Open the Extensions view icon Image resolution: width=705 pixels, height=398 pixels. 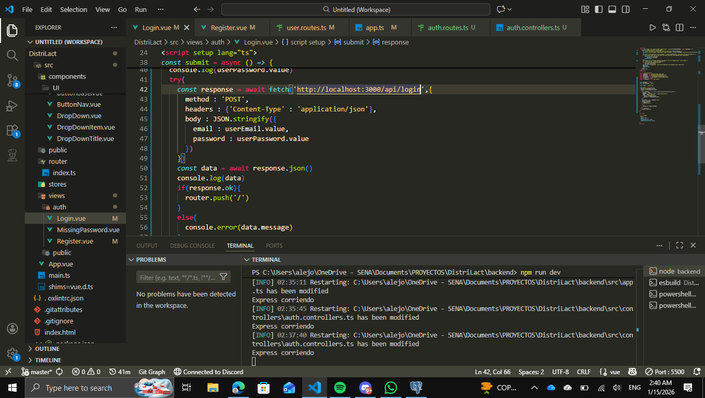tap(12, 131)
